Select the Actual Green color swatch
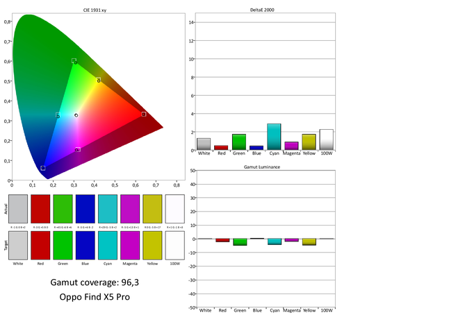Screen dimensions: 456x322 pos(63,209)
